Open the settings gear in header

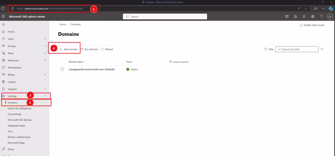click(313, 16)
